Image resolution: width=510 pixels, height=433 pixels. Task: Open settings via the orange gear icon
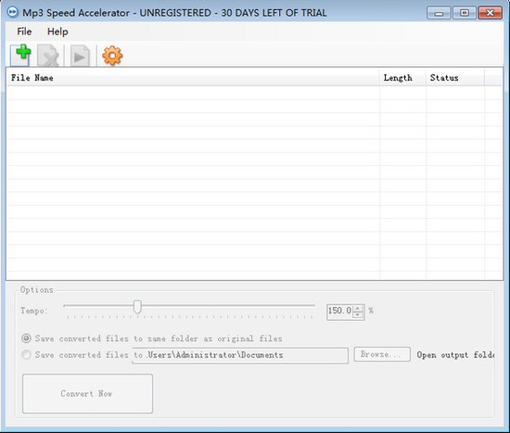click(112, 56)
